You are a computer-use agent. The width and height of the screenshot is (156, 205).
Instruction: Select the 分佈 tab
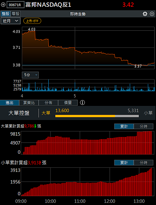click(x=48, y=102)
